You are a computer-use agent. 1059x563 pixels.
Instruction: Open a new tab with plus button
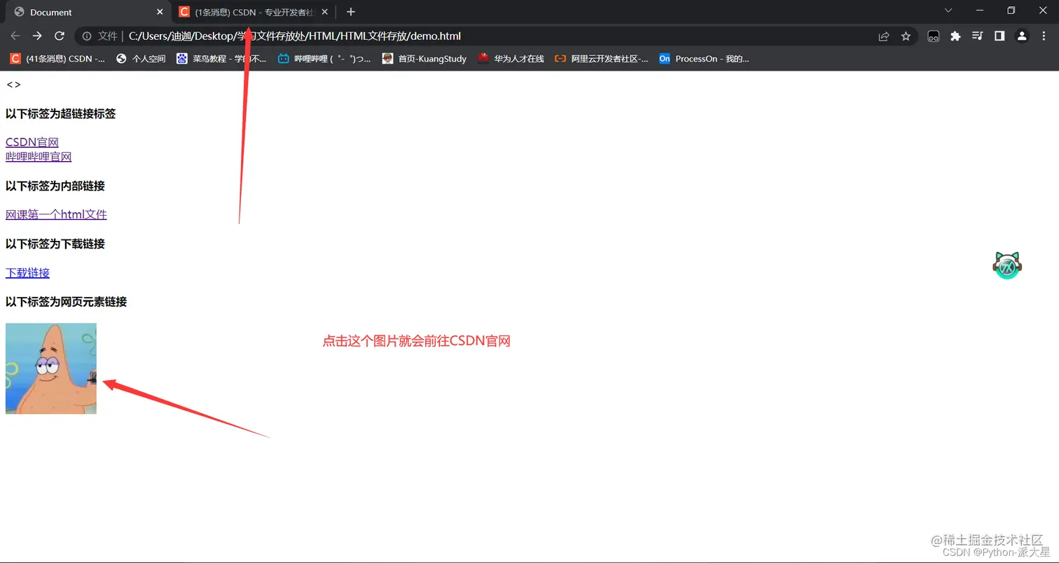click(x=351, y=12)
